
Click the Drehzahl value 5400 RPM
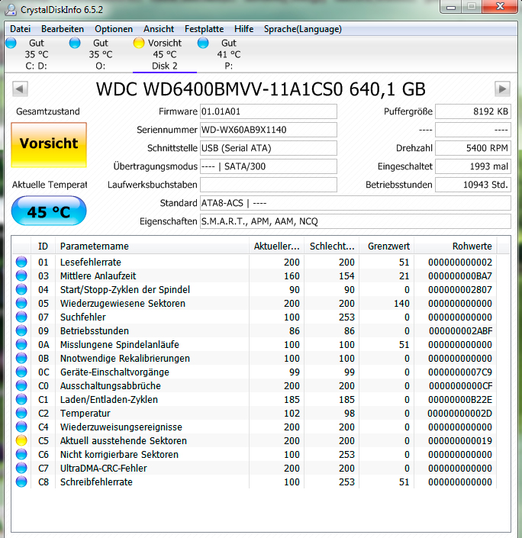coord(473,148)
